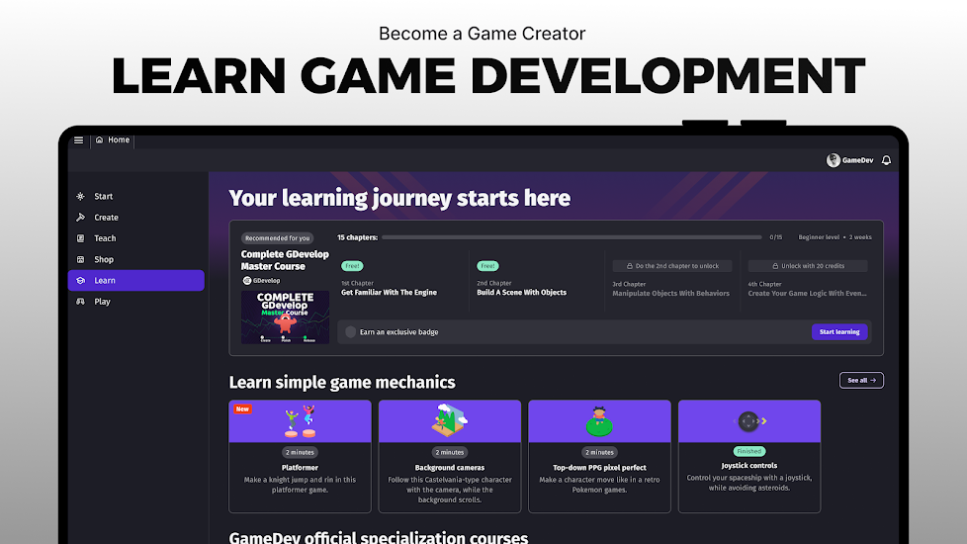Open the Background cameras tutorial
This screenshot has width=967, height=544.
click(x=450, y=456)
